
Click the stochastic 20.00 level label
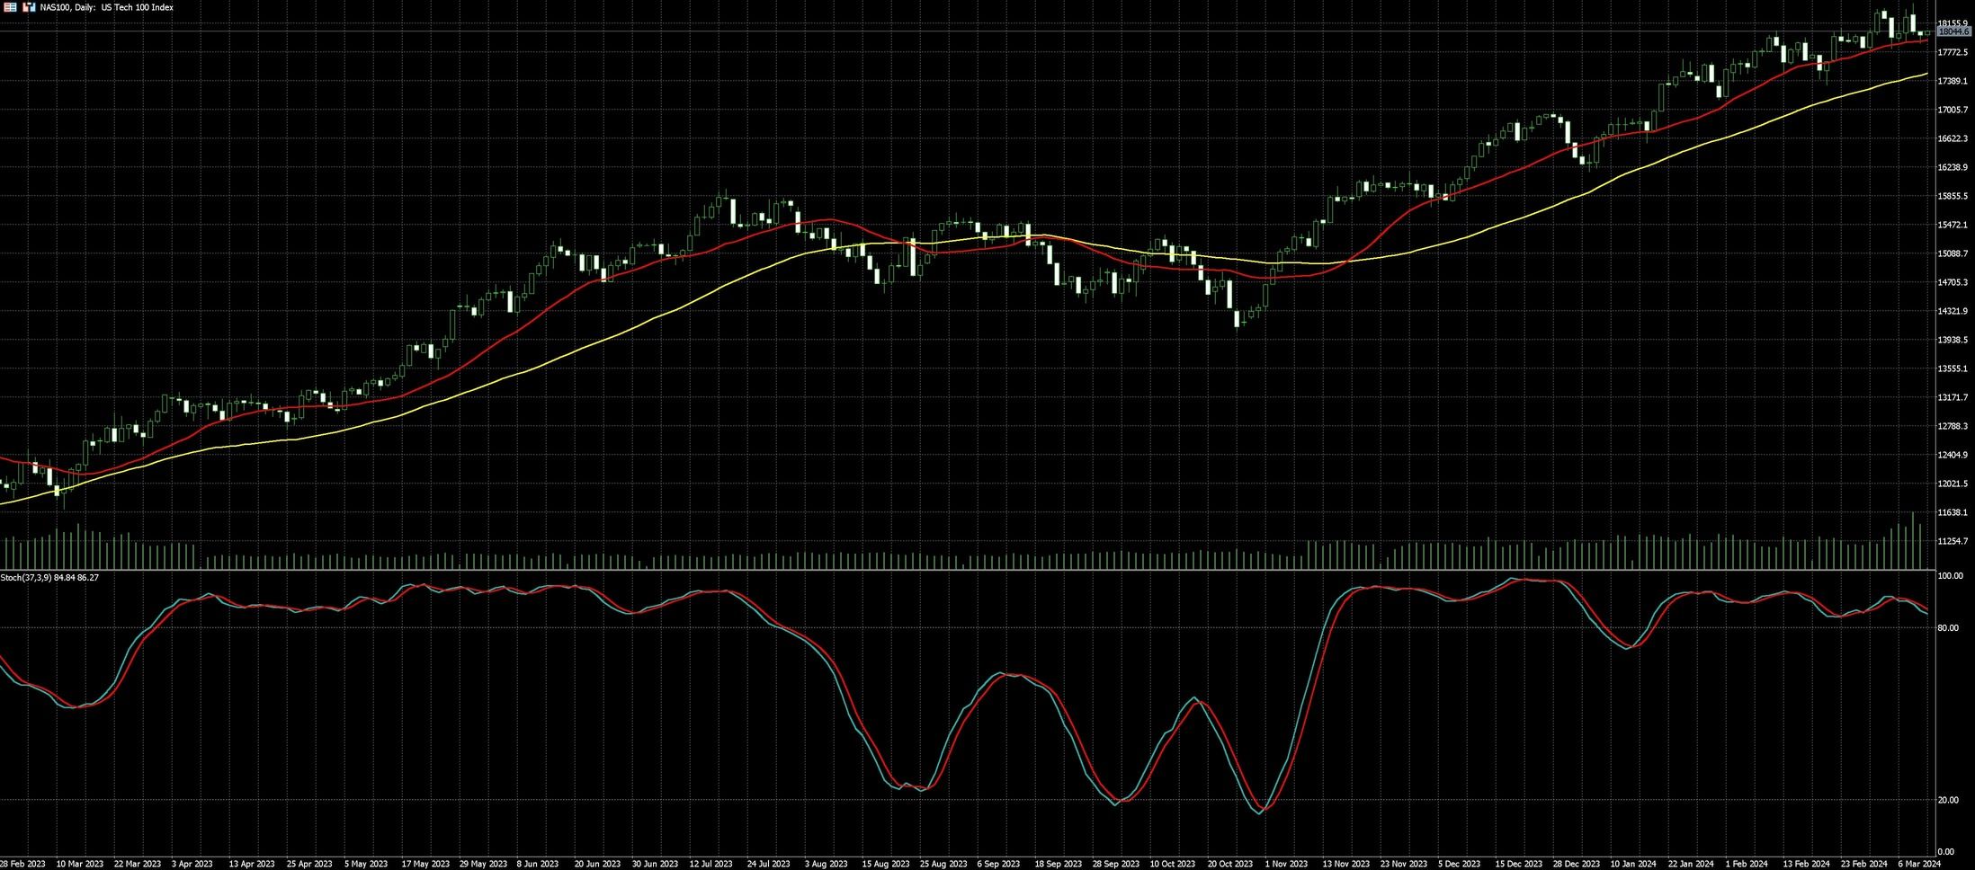[x=1948, y=800]
